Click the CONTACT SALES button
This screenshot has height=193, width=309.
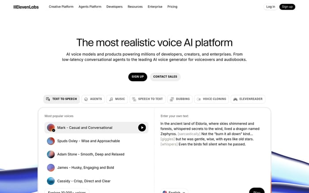[165, 77]
